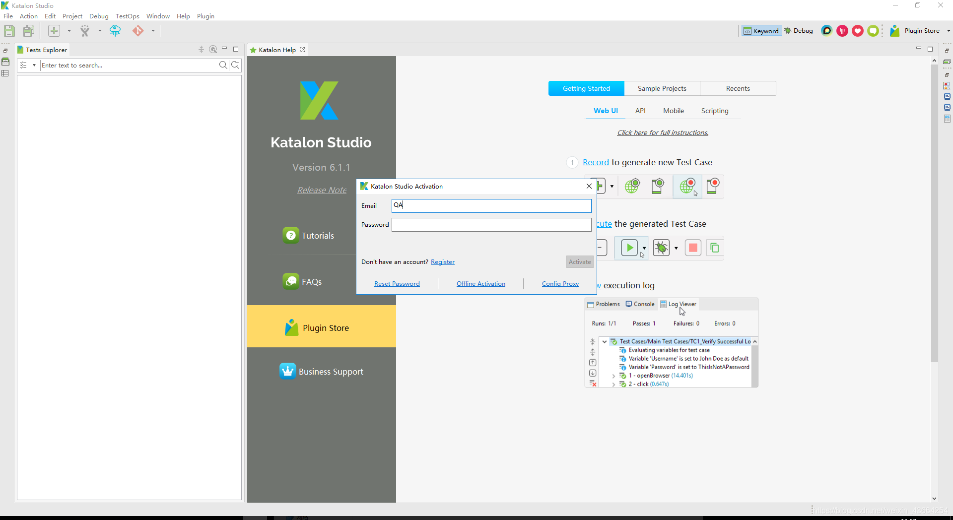Select the Sample Projects tab

pyautogui.click(x=662, y=88)
